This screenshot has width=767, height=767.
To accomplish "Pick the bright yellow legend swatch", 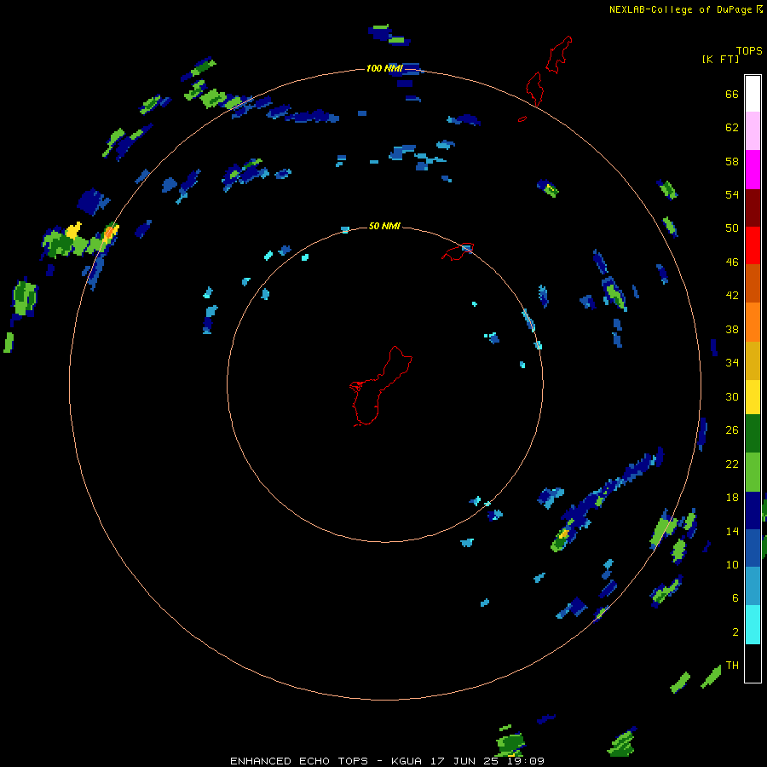I will [753, 397].
